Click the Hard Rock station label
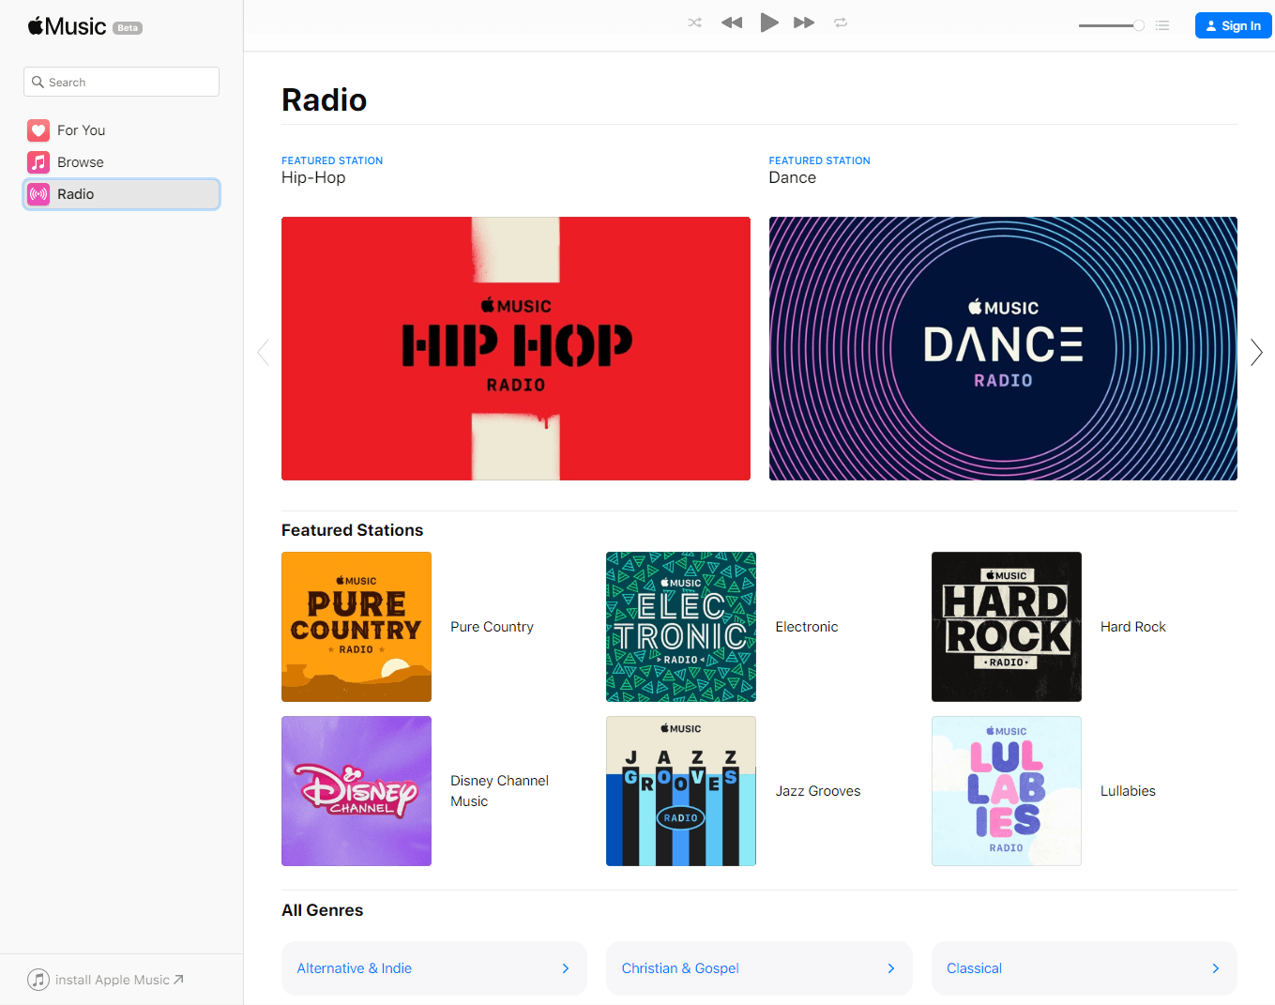The height and width of the screenshot is (1005, 1275). tap(1133, 627)
